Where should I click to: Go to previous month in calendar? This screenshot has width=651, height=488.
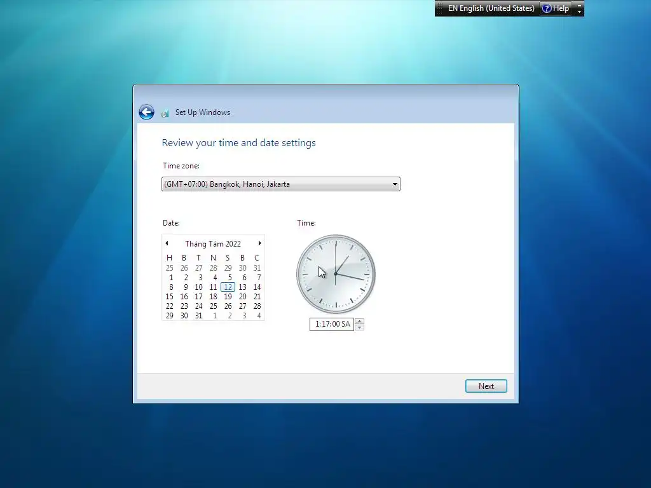[167, 243]
